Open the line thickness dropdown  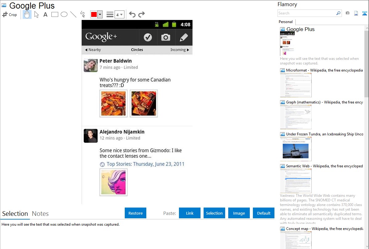pyautogui.click(x=119, y=14)
